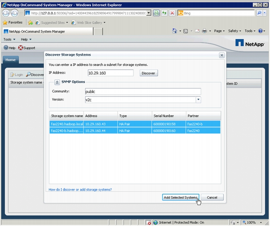Viewport: 270px width, 236px height.
Task: Select the NetApp OnCommand System Manager browser tab
Action: point(48,31)
